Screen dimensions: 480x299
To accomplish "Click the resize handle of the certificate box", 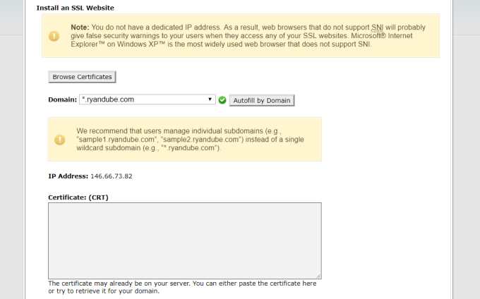I will tap(319, 276).
